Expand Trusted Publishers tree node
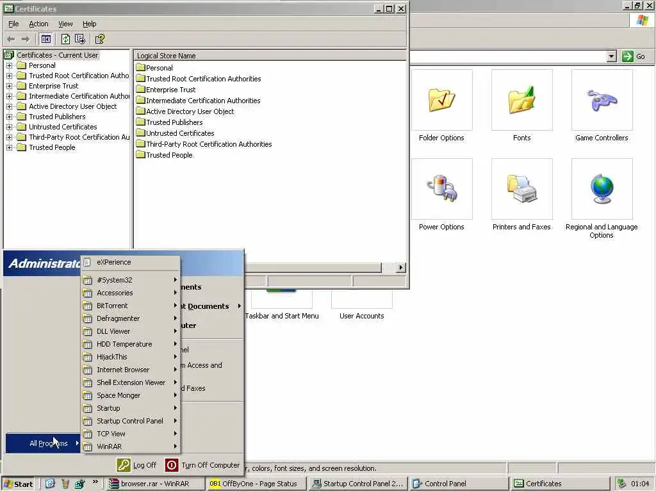Screen dimensions: 656x492 [9, 117]
